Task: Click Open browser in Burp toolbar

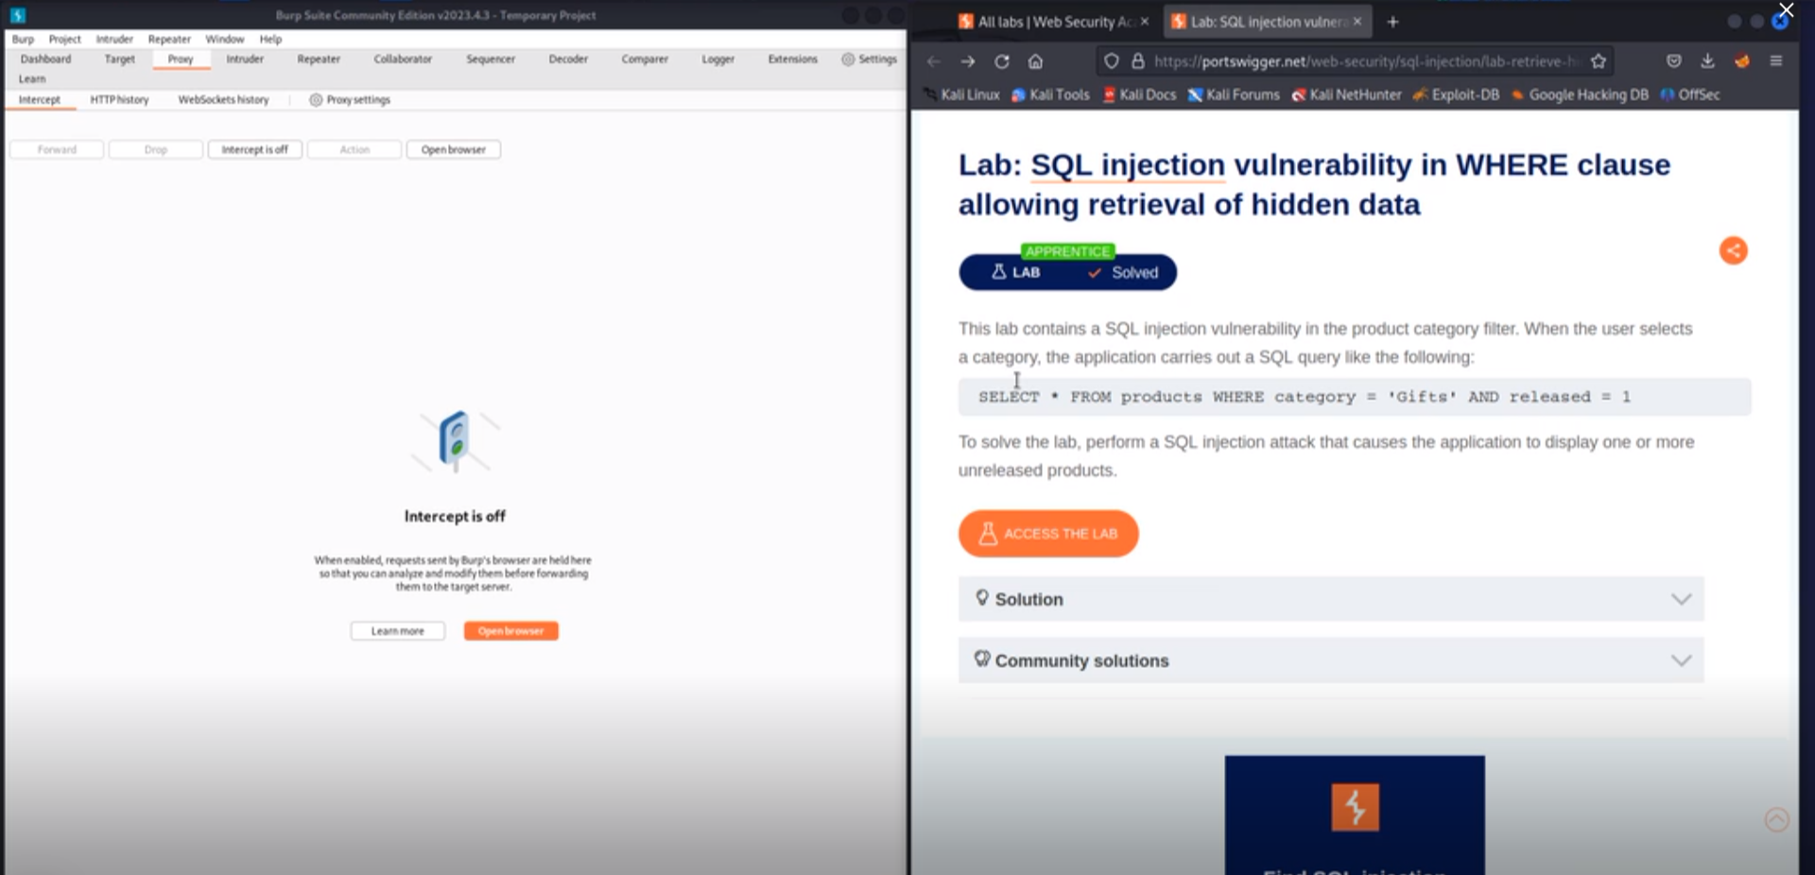Action: coord(454,149)
